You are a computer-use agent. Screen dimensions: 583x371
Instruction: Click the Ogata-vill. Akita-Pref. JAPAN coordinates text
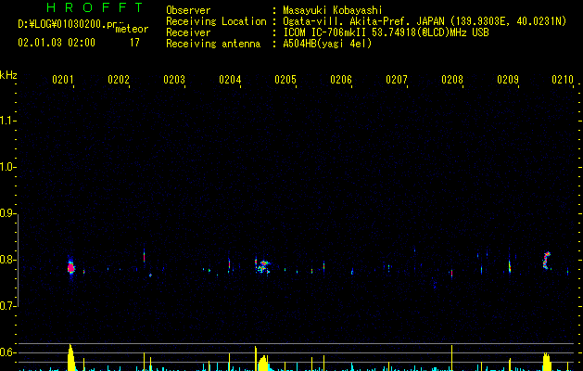click(x=425, y=21)
